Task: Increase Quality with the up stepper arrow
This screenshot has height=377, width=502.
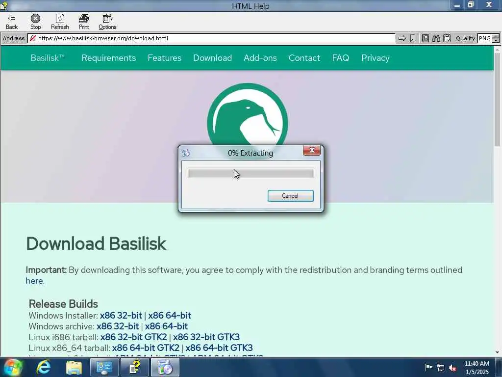Action: [x=496, y=36]
